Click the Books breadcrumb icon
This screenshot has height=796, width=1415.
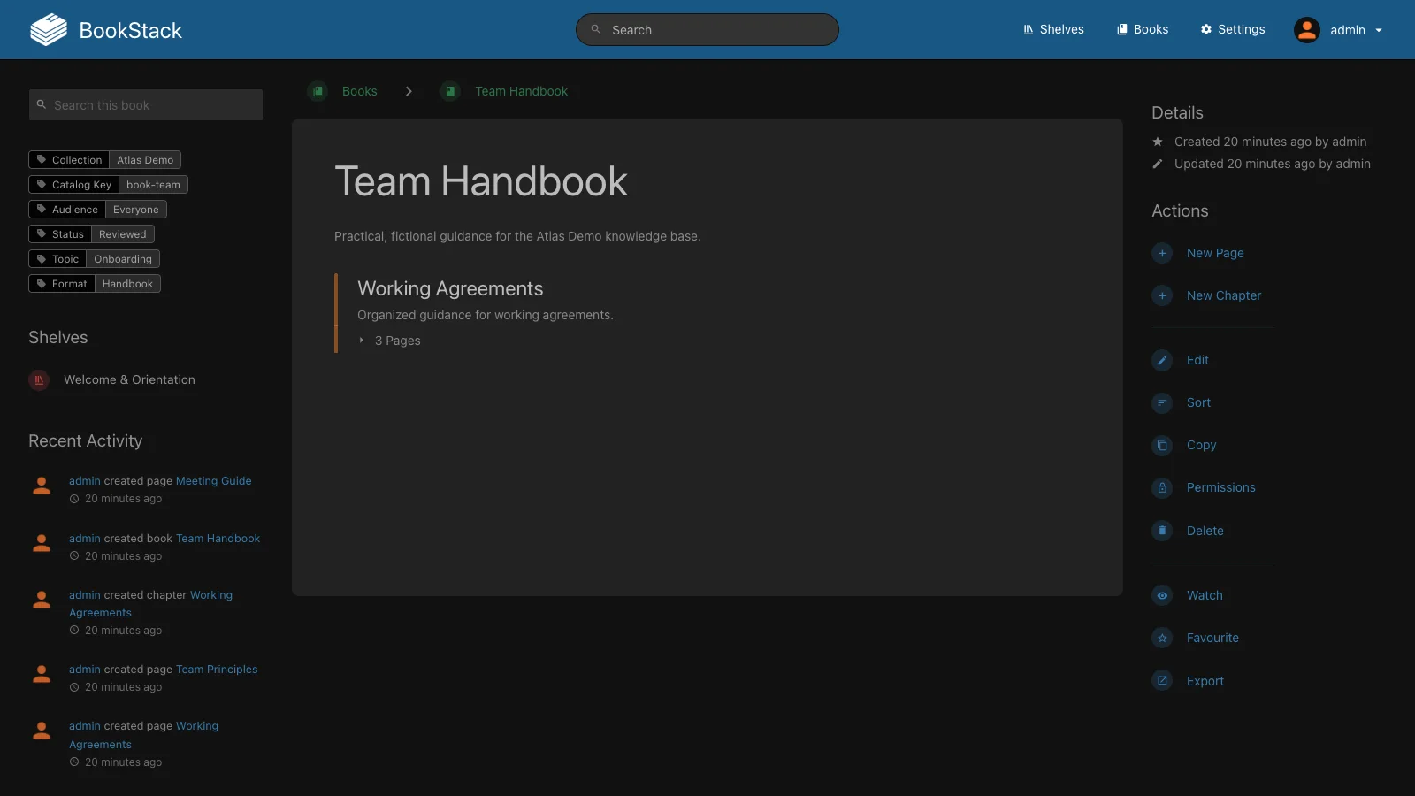[317, 91]
